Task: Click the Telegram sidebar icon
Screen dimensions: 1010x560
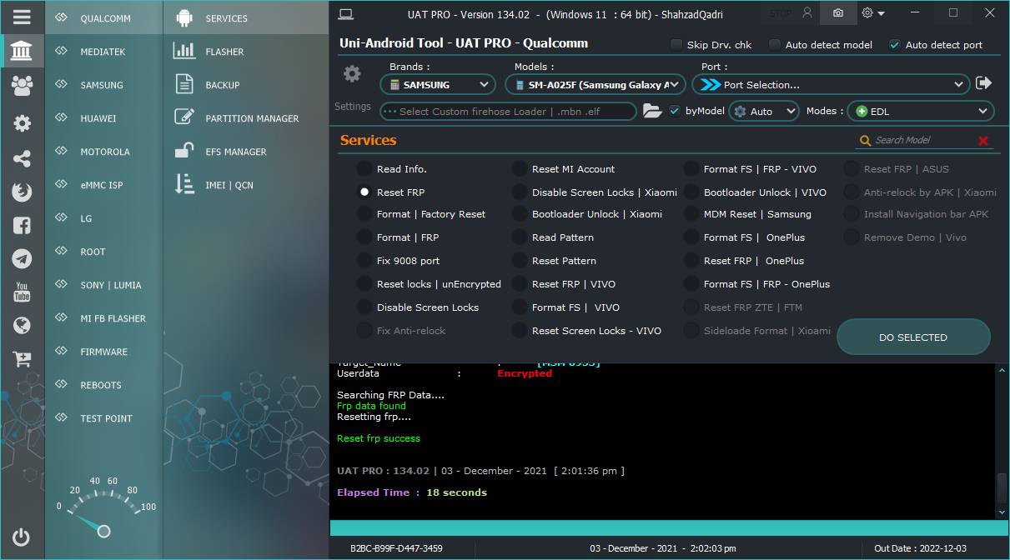Action: 23,258
